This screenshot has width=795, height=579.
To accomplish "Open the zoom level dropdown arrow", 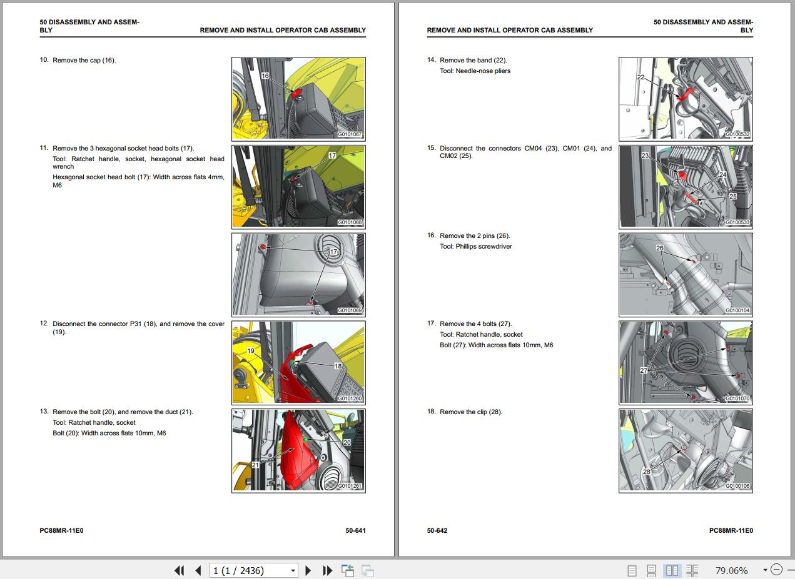I will tap(764, 570).
